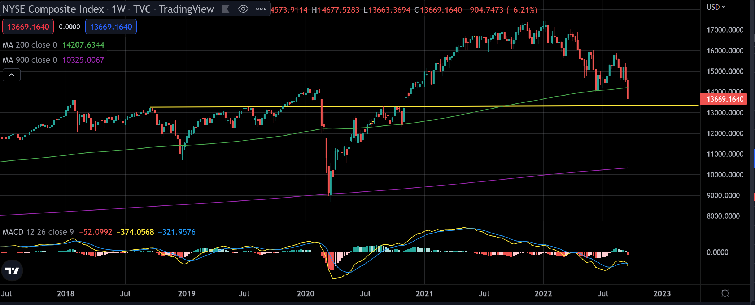Click the MA 200 value 14207.6344

click(x=83, y=45)
